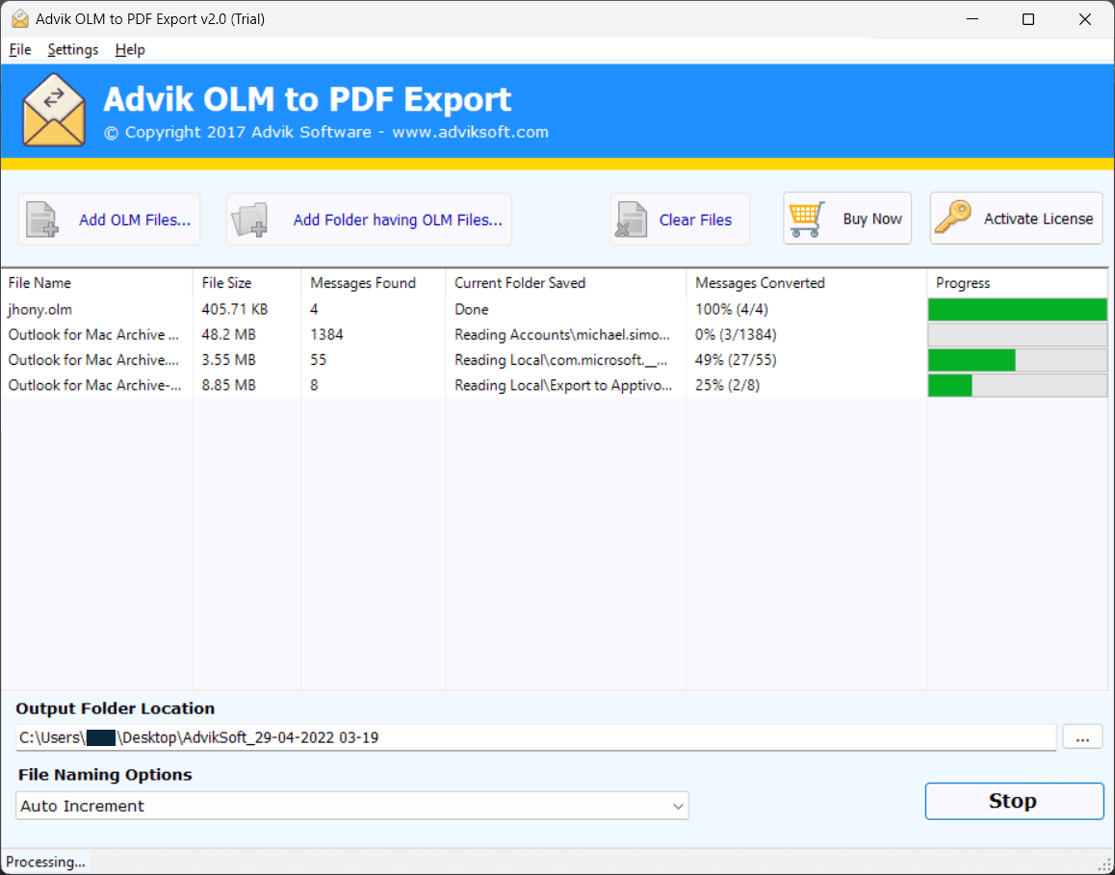Open the Settings menu

[x=72, y=50]
